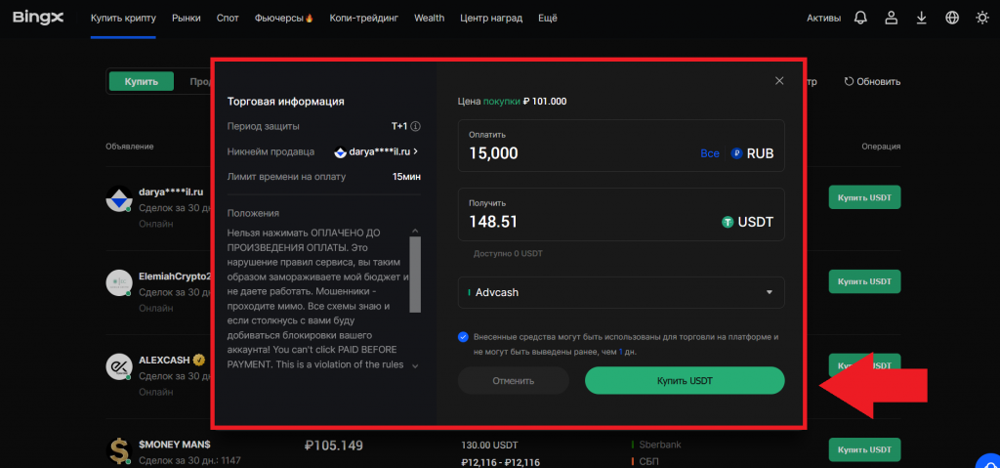Open the notifications bell
The image size is (1000, 468).
(861, 18)
